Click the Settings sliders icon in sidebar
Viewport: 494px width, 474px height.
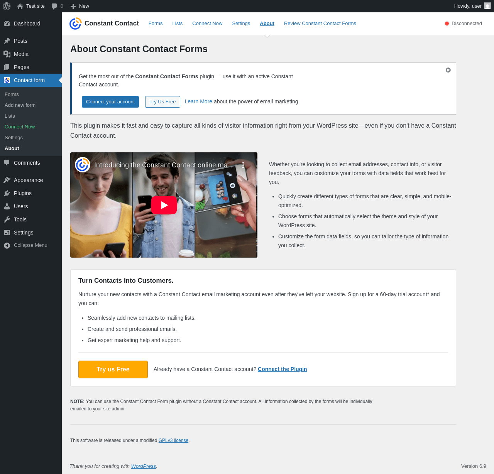click(x=7, y=233)
